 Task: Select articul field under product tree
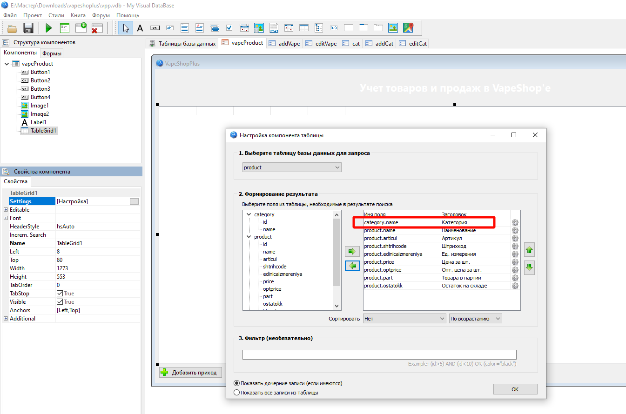270,259
